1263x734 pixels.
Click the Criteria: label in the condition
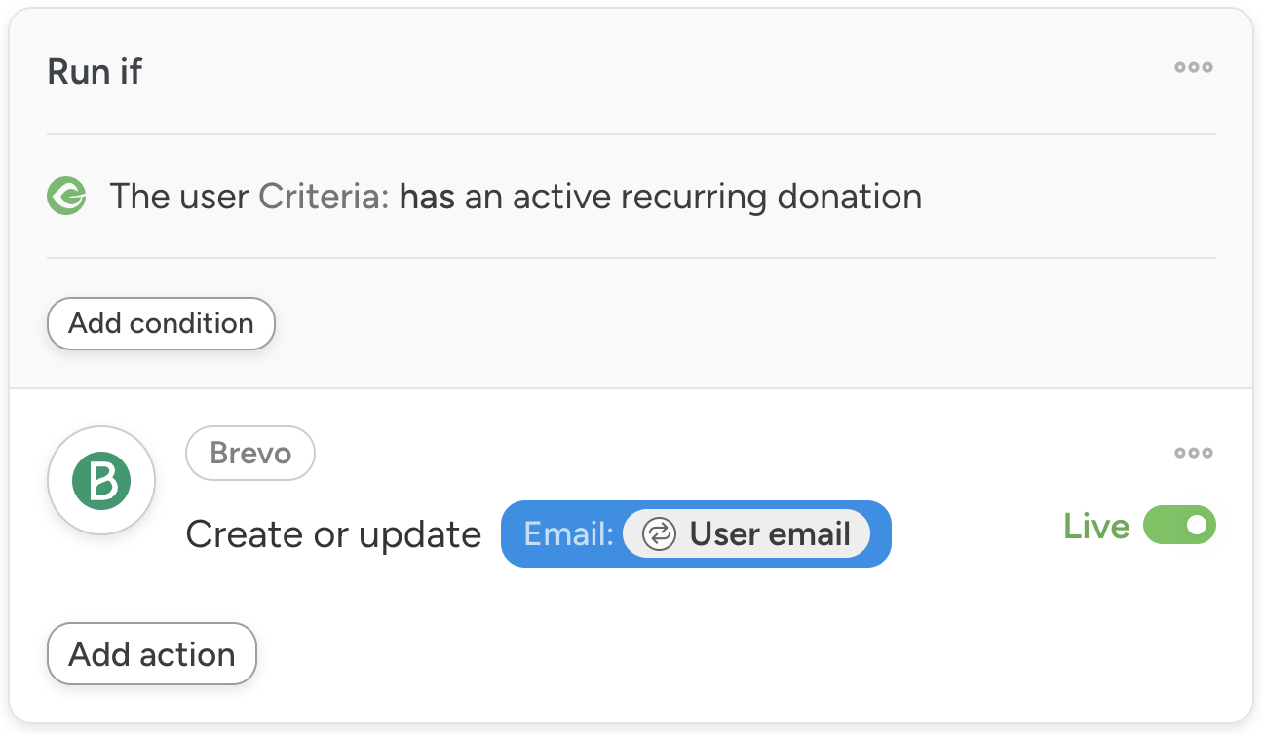[x=324, y=197]
